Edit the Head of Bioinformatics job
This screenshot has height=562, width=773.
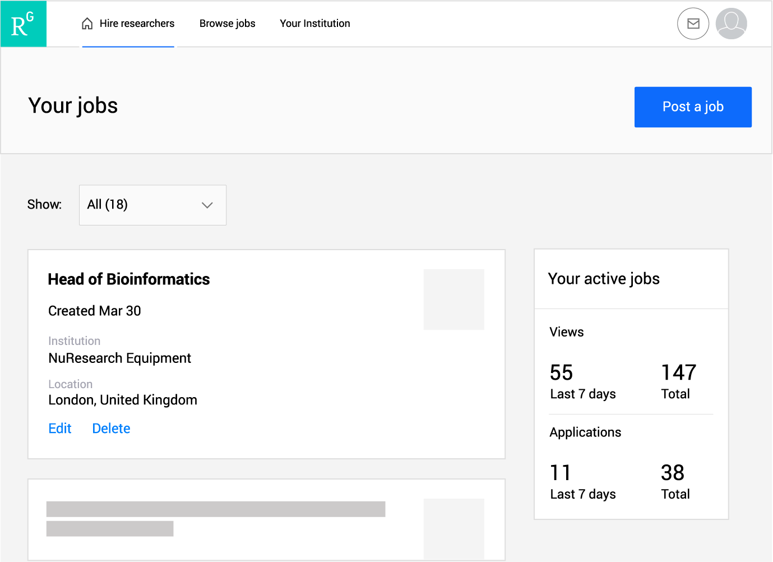pyautogui.click(x=59, y=428)
